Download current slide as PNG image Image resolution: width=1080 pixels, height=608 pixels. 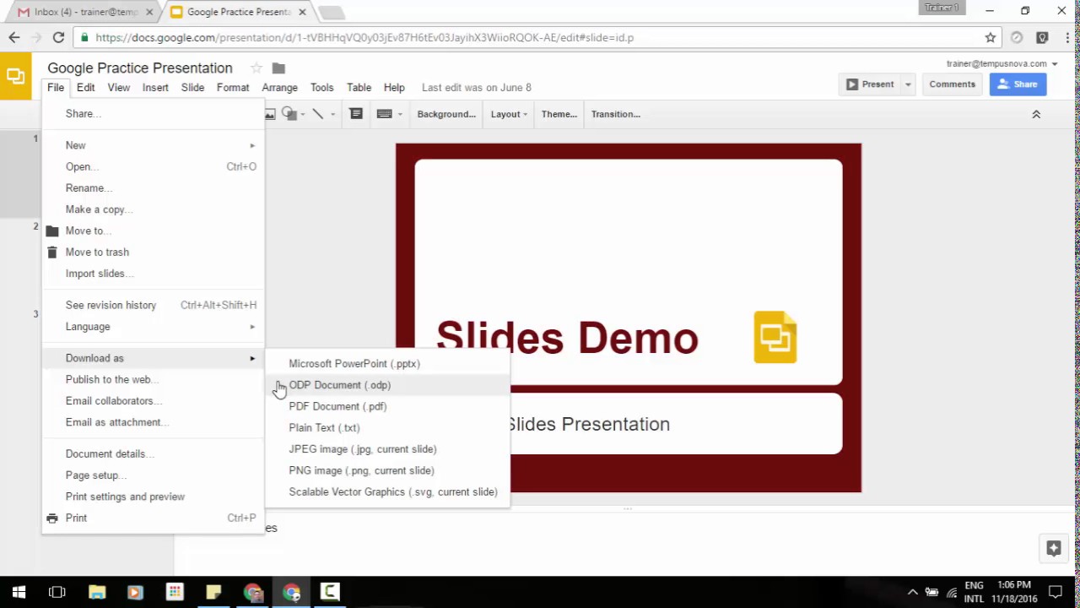388,470
